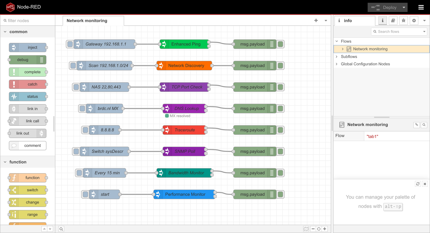Screen dimensions: 430x233
Task: Close the tips box with X icon
Action: (x=425, y=184)
